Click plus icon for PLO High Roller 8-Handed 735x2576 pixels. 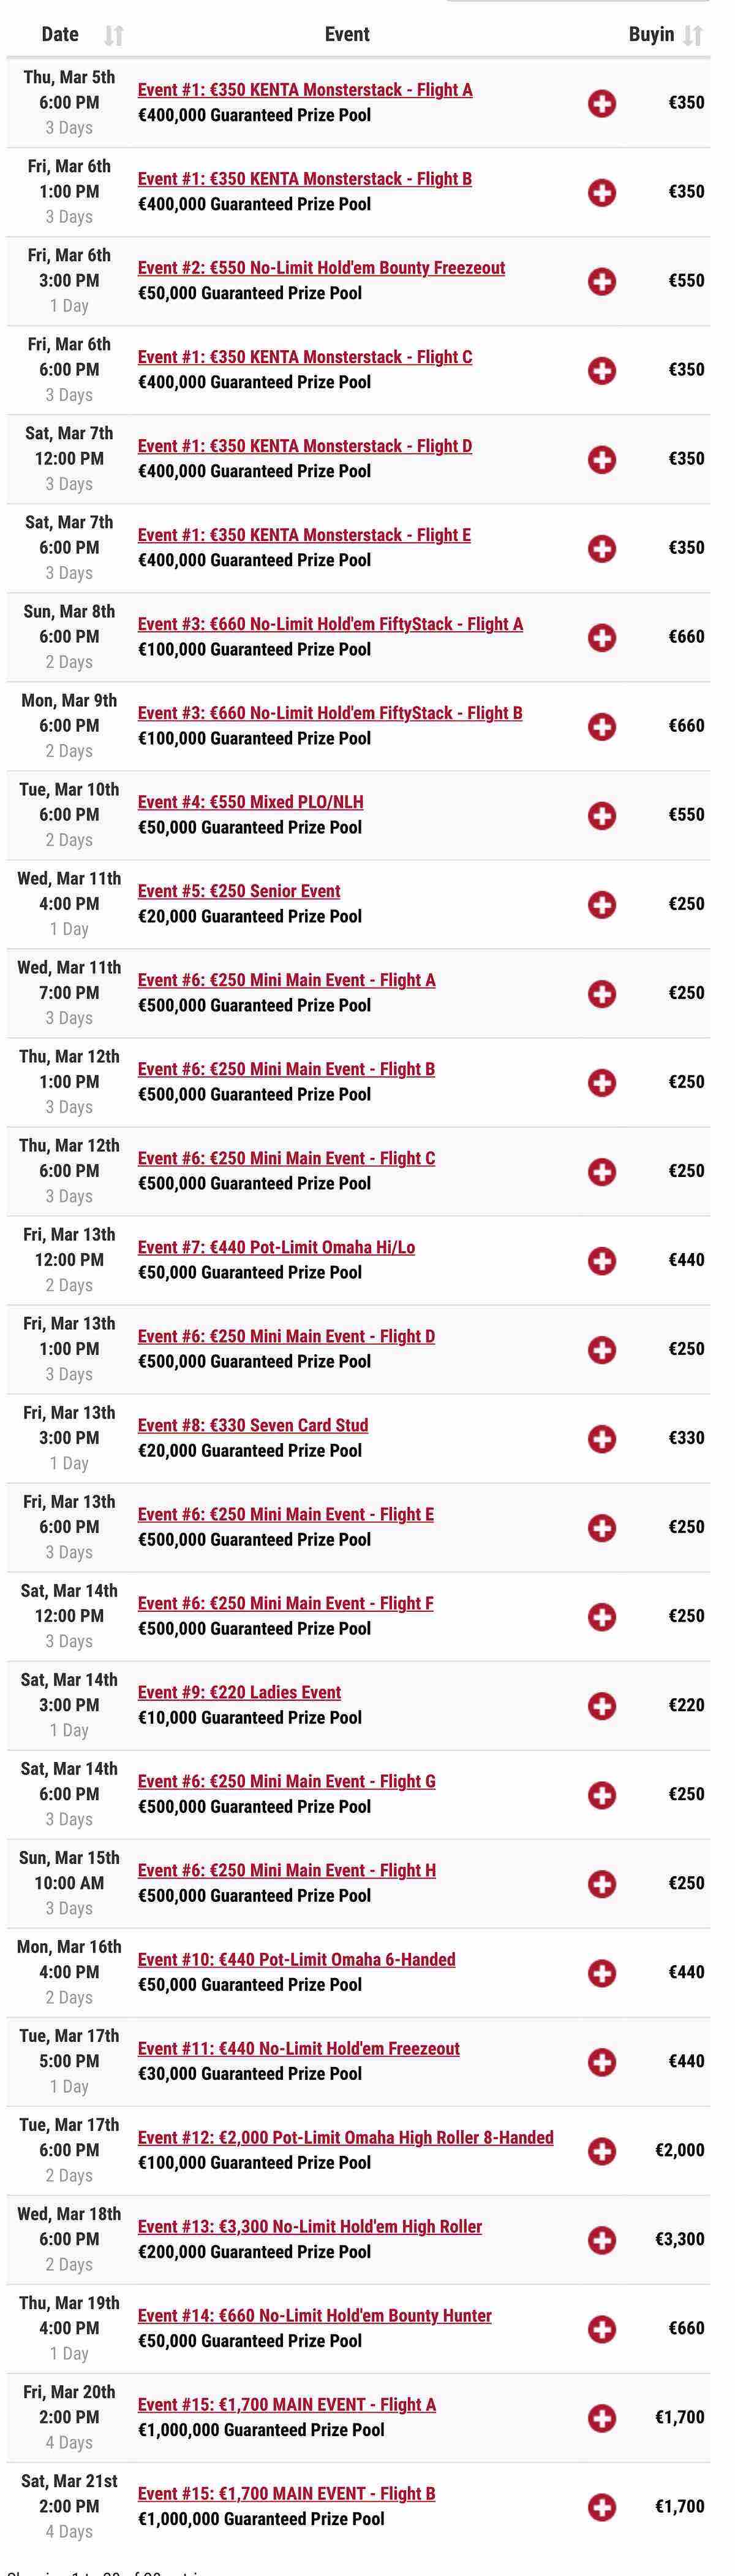click(601, 2150)
